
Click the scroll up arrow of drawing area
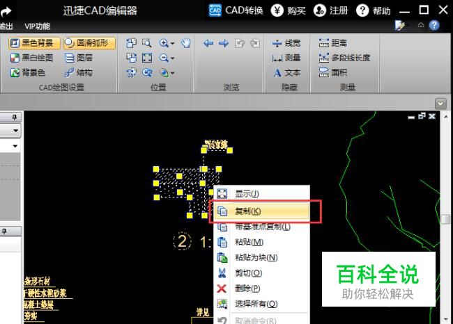[x=445, y=116]
